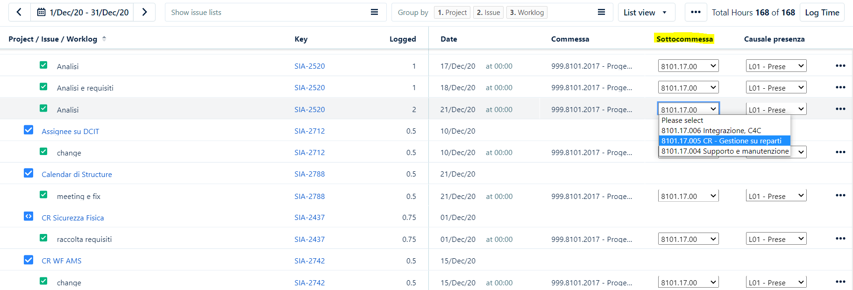The width and height of the screenshot is (853, 290).
Task: Toggle checkbox for meeting e fix worklog
Action: click(43, 195)
